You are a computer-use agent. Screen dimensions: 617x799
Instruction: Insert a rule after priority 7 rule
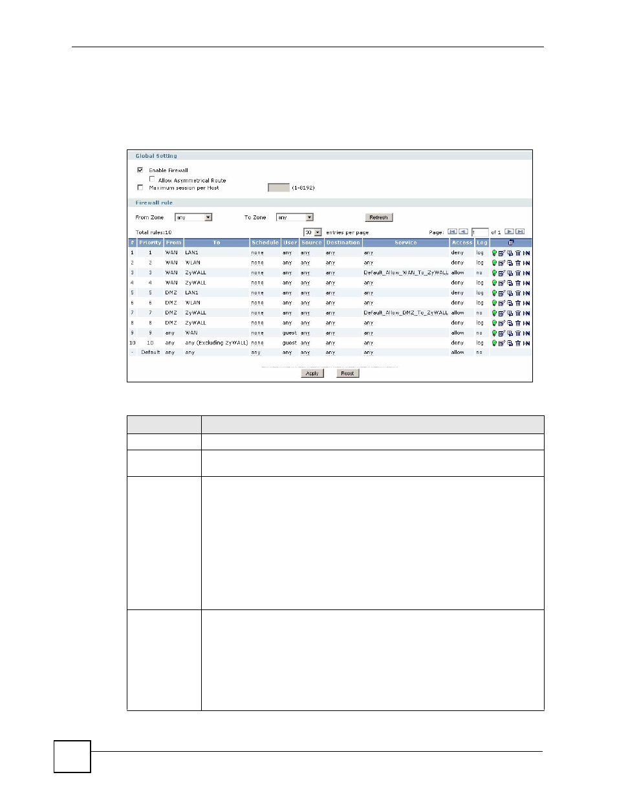click(510, 313)
